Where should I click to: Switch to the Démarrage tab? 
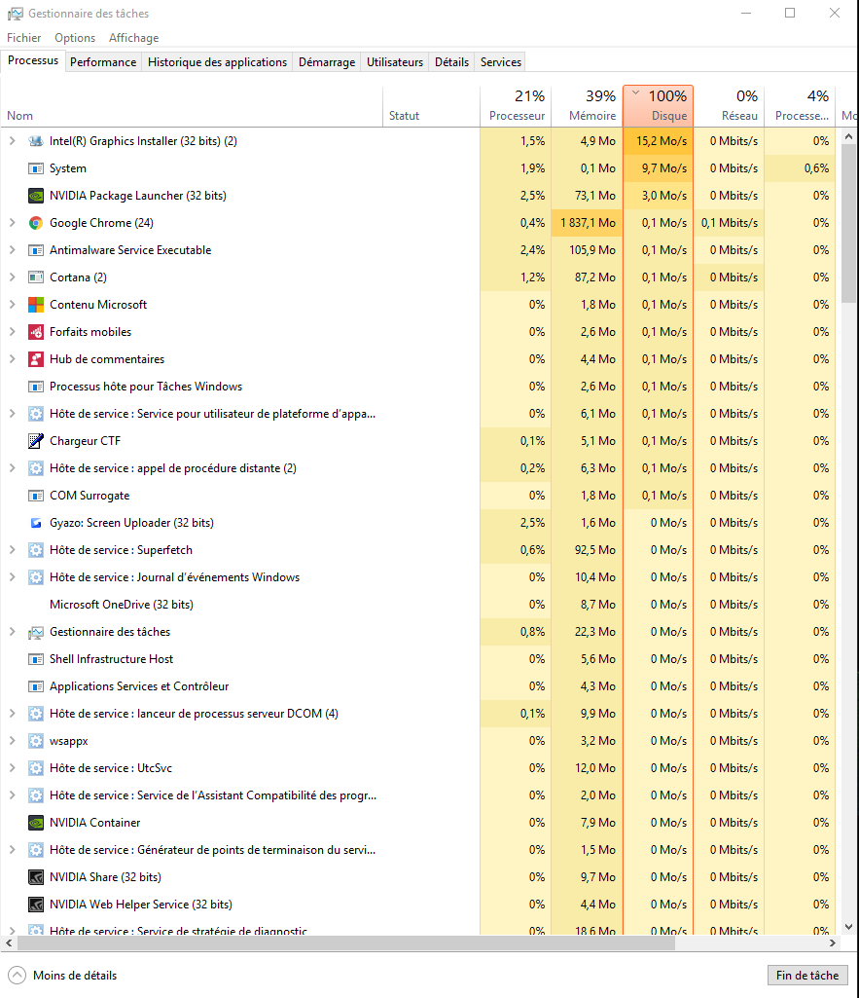(327, 62)
